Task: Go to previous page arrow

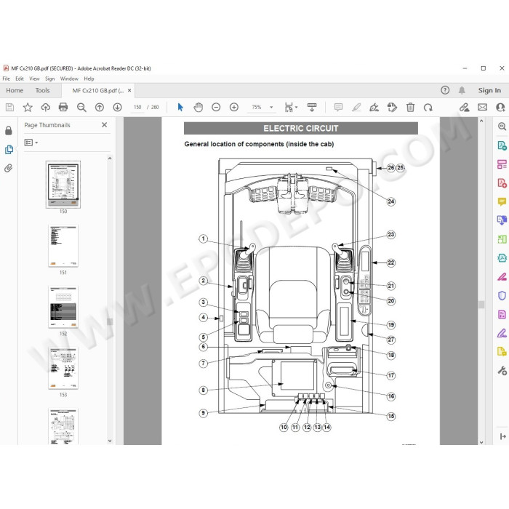Action: click(100, 107)
